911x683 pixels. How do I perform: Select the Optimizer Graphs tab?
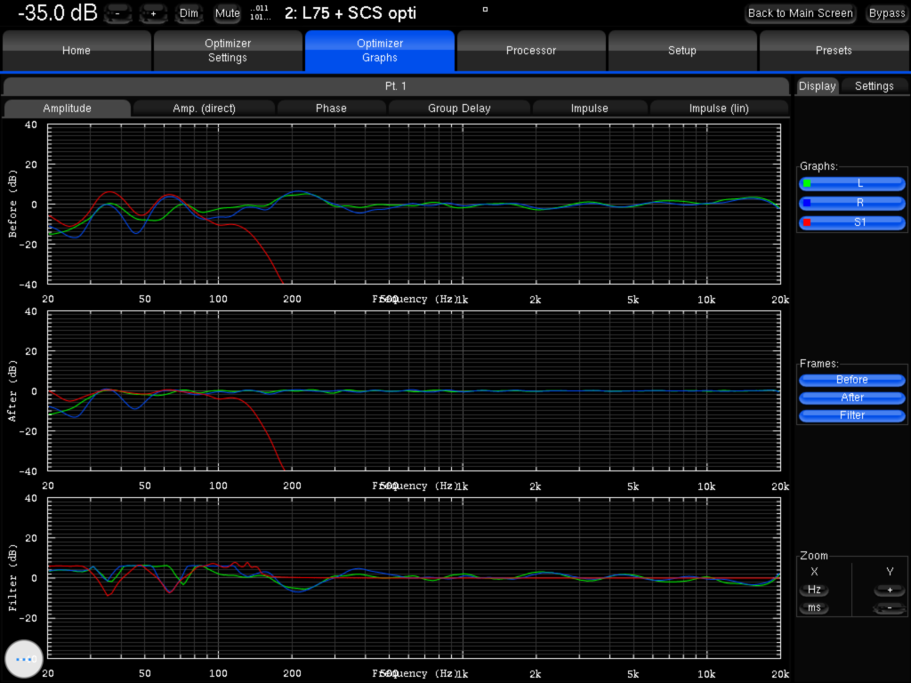[x=379, y=51]
